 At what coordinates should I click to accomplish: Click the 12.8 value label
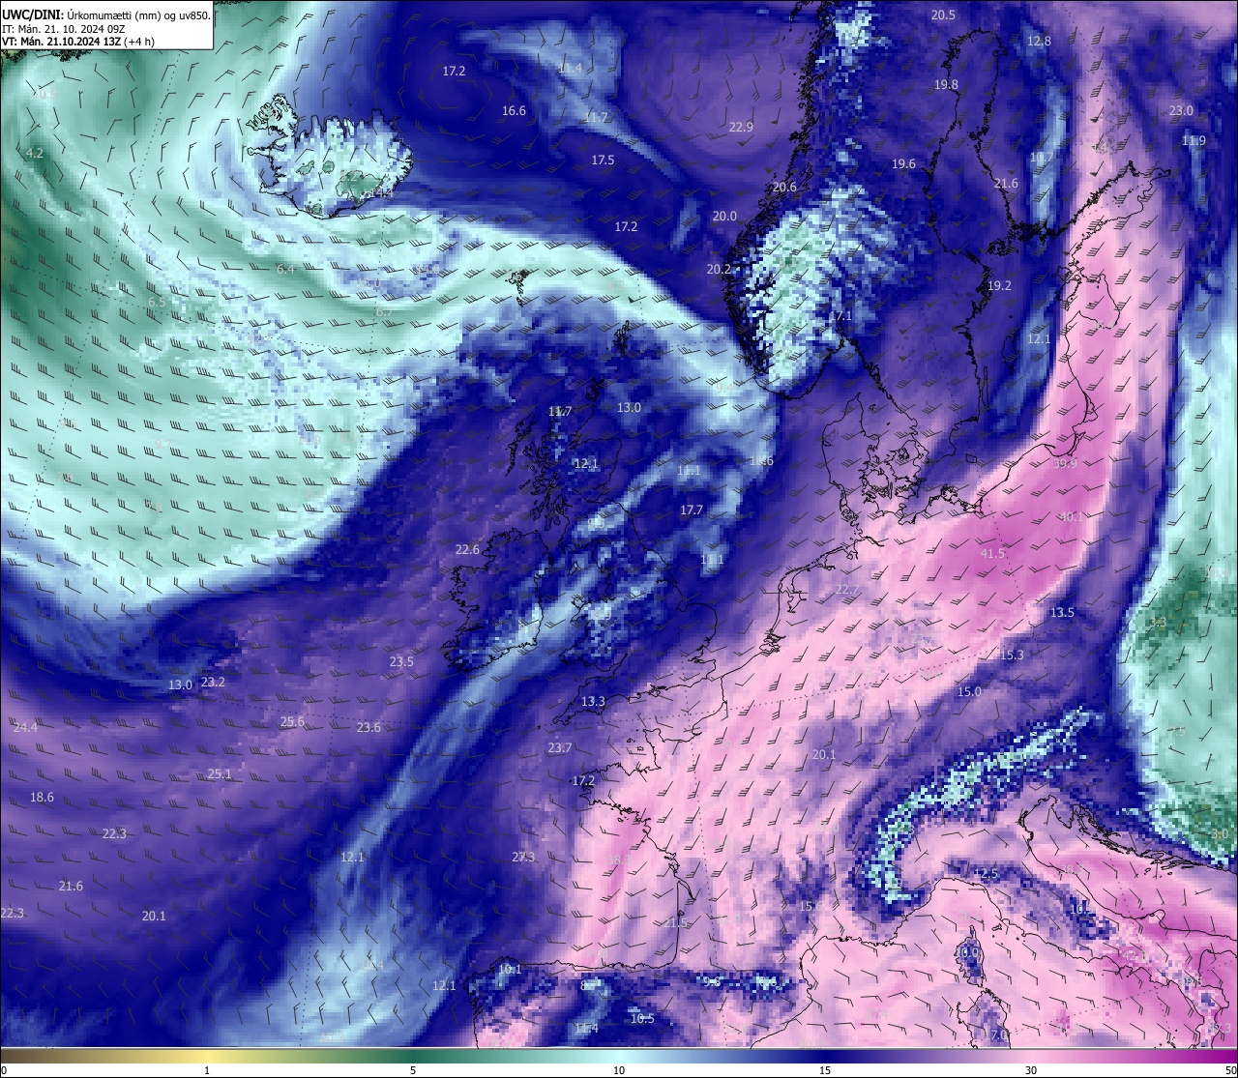[x=1039, y=41]
